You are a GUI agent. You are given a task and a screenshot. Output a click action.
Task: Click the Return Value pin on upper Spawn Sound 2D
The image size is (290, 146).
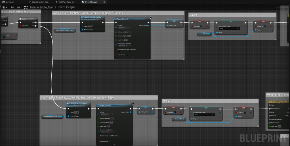(148, 26)
